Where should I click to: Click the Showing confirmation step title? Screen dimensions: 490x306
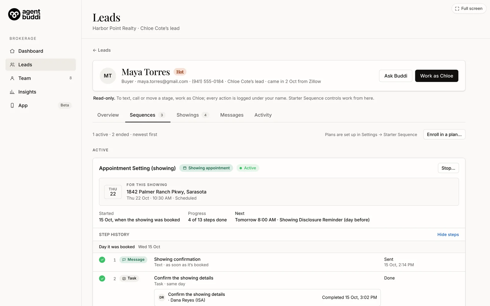[177, 259]
